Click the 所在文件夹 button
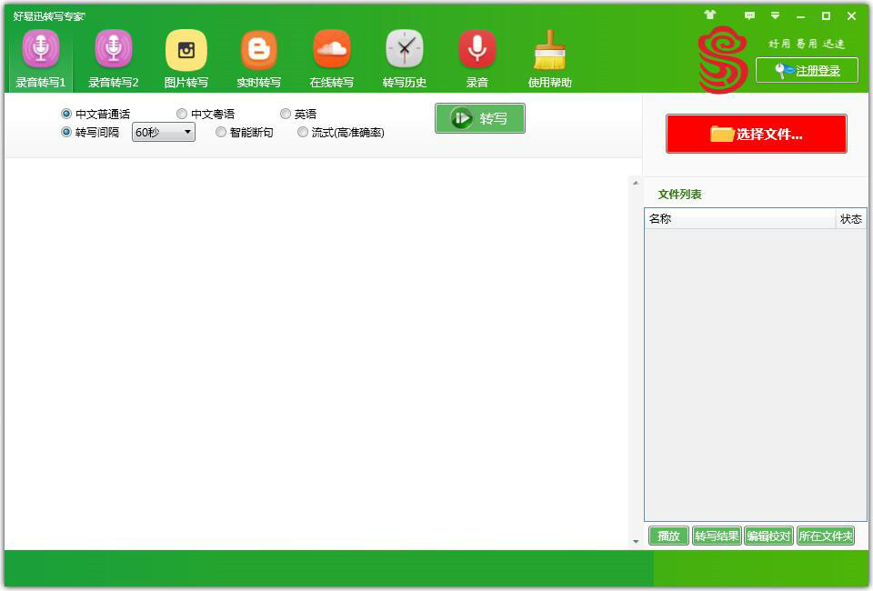 click(x=826, y=536)
